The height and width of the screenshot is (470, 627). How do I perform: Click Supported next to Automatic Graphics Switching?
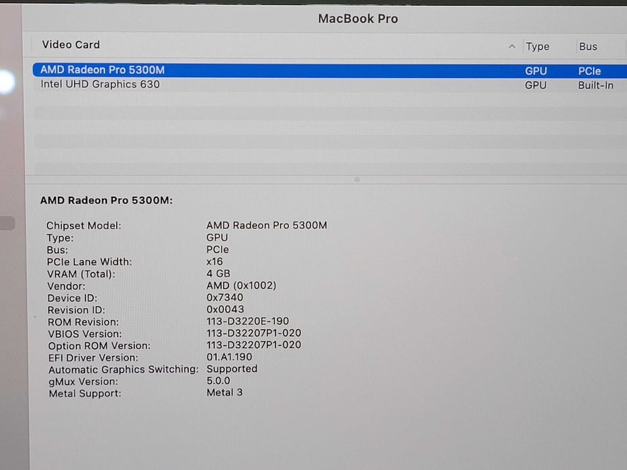click(232, 369)
